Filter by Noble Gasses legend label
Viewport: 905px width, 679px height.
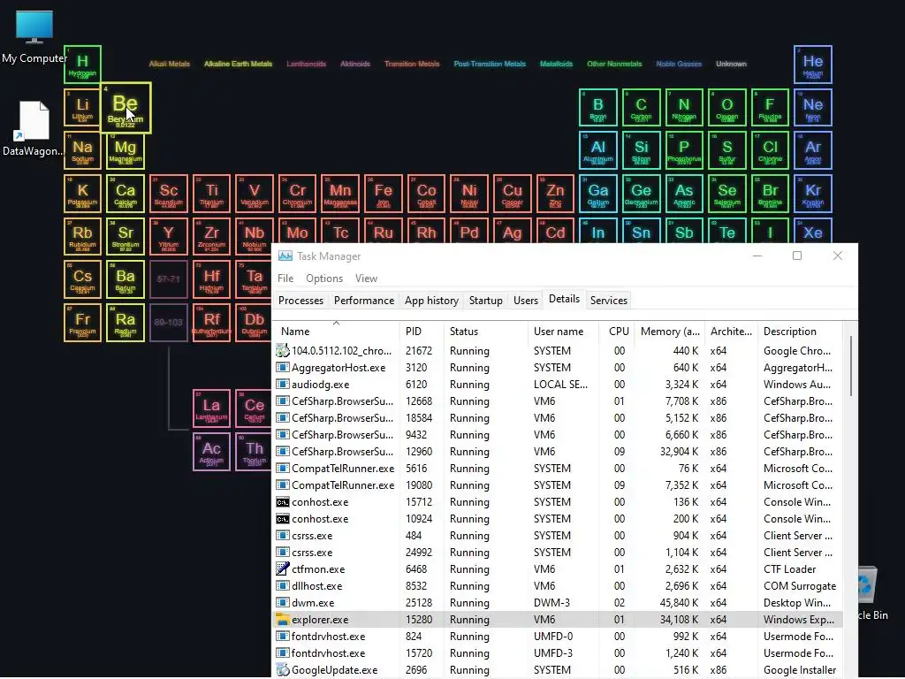(679, 64)
